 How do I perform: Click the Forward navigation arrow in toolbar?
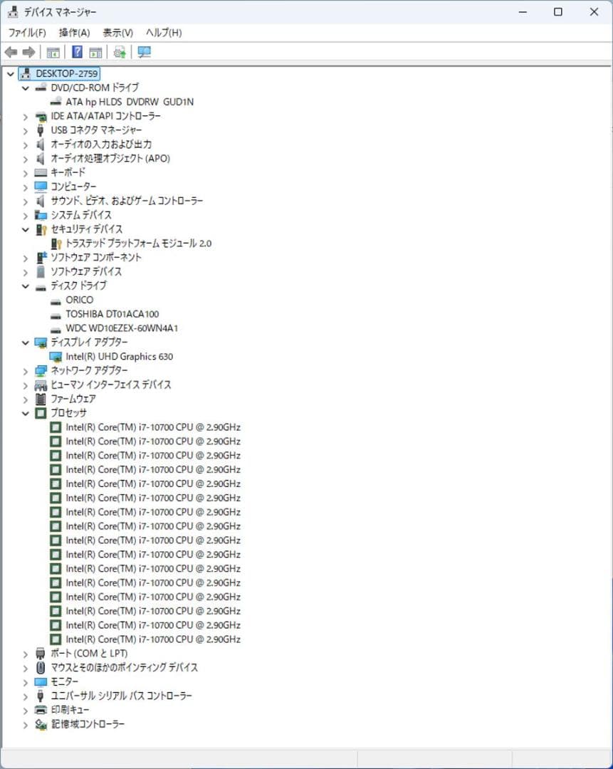click(27, 51)
